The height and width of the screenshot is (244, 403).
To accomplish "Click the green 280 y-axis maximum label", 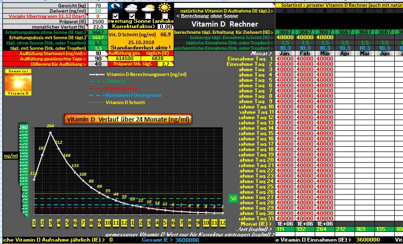I will pos(23,128).
